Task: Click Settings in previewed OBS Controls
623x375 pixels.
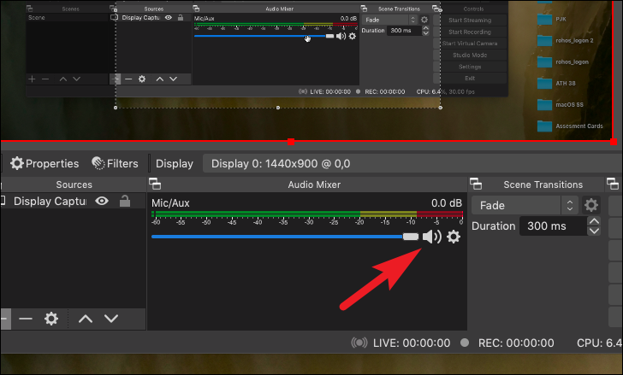Action: point(470,67)
